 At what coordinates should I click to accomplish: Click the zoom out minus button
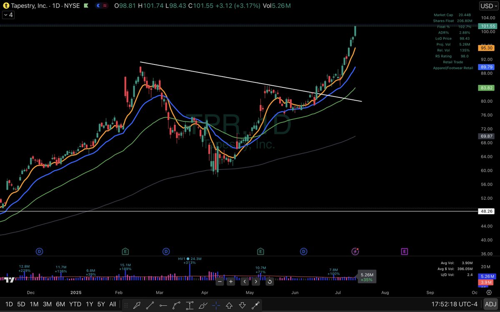coord(220,282)
